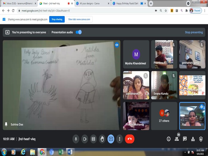Click Suhina Das main video

pos(62,85)
